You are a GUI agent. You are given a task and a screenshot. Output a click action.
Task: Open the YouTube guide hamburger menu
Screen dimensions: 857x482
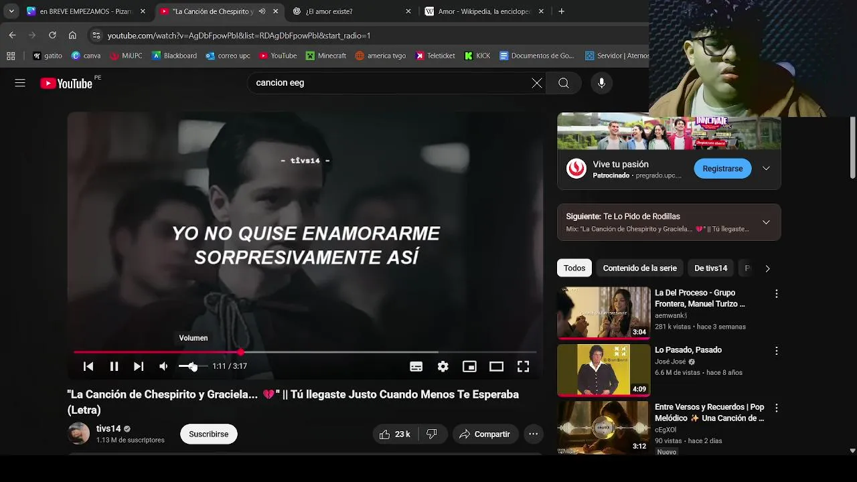20,83
